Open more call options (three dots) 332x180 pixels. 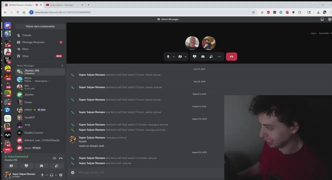pos(220,57)
